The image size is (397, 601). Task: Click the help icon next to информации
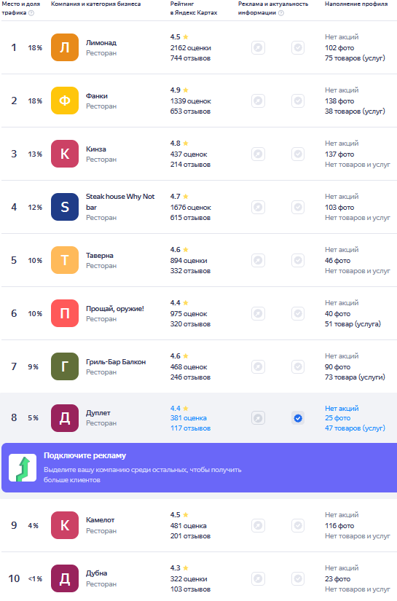(281, 12)
